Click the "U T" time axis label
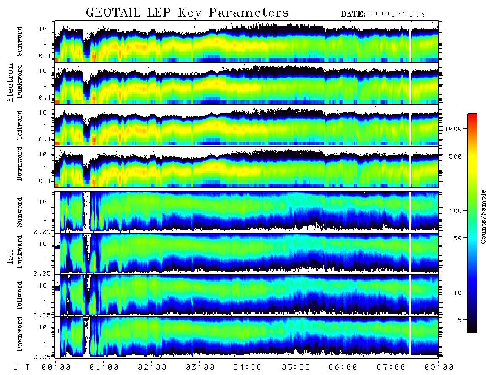This screenshot has width=486, height=375. tap(21, 368)
